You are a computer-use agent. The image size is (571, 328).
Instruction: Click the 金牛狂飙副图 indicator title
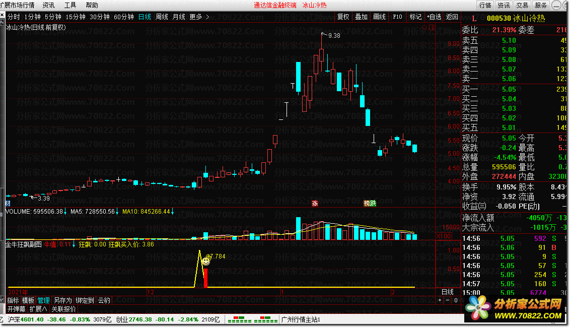(23, 244)
